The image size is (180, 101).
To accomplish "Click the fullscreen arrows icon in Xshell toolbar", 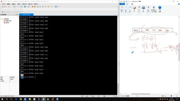I will 38,7.
